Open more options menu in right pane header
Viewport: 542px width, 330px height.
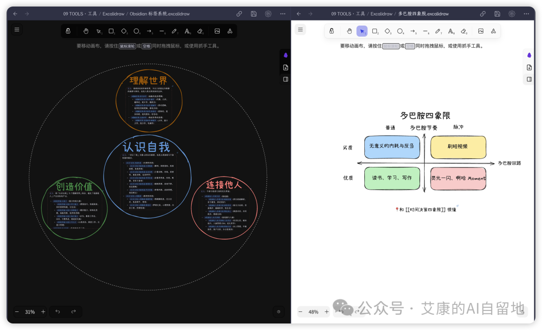pos(526,14)
